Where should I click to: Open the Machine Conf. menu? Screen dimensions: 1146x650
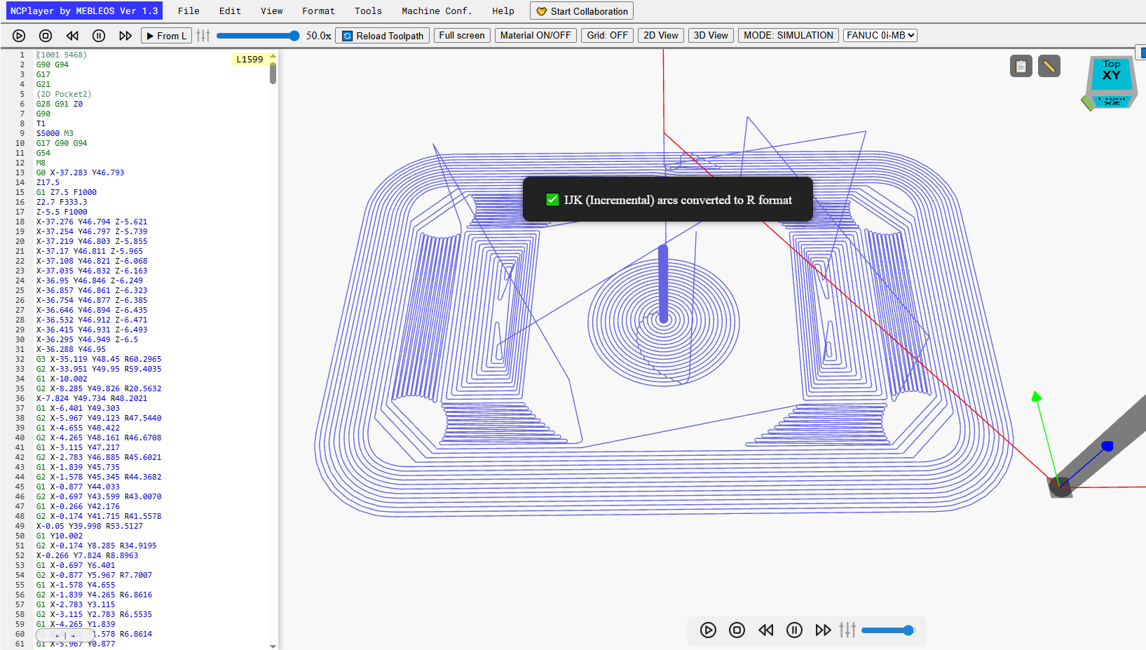tap(437, 11)
